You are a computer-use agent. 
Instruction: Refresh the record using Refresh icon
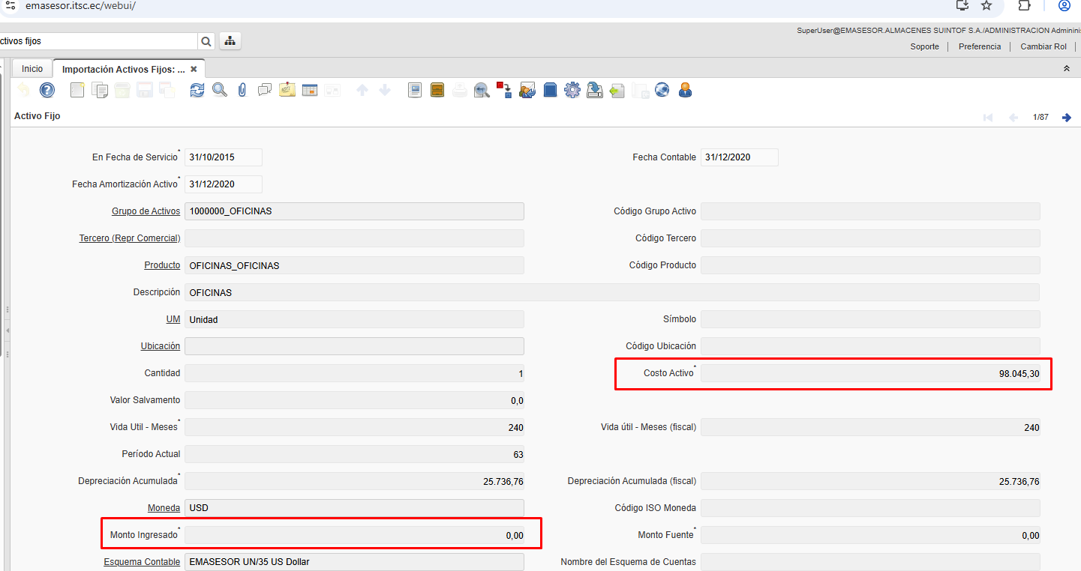point(197,91)
